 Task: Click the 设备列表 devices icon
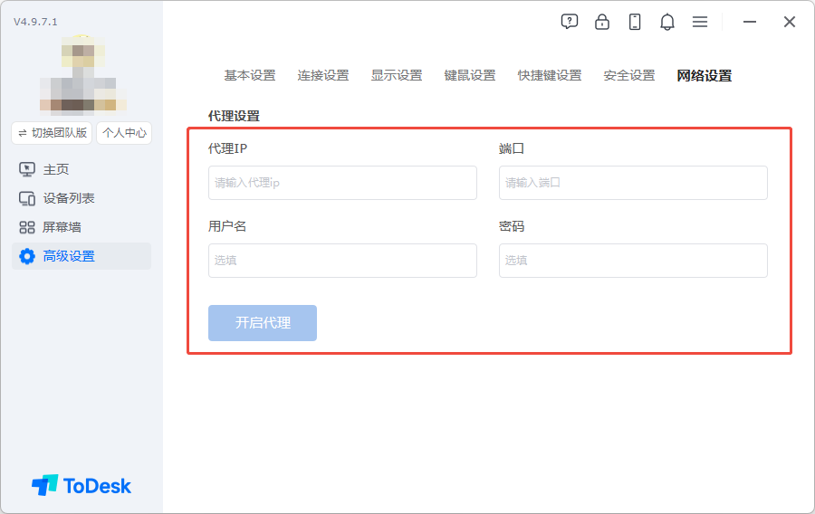(27, 198)
